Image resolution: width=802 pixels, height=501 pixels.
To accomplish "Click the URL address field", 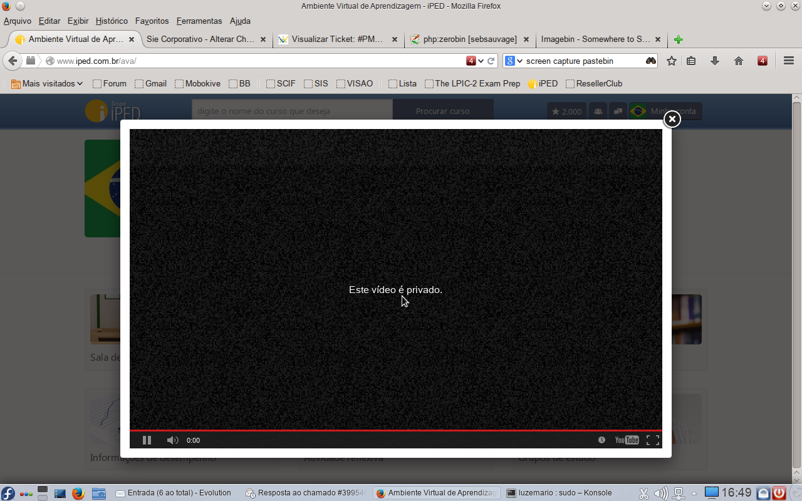I will [260, 61].
